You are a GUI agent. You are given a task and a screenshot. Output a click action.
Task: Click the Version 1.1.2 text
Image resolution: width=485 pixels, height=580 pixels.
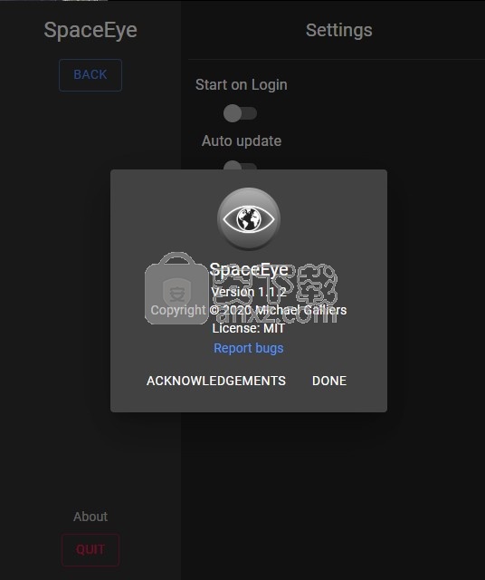[x=249, y=292]
